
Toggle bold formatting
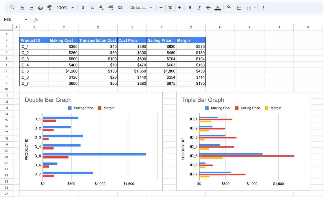click(190, 8)
